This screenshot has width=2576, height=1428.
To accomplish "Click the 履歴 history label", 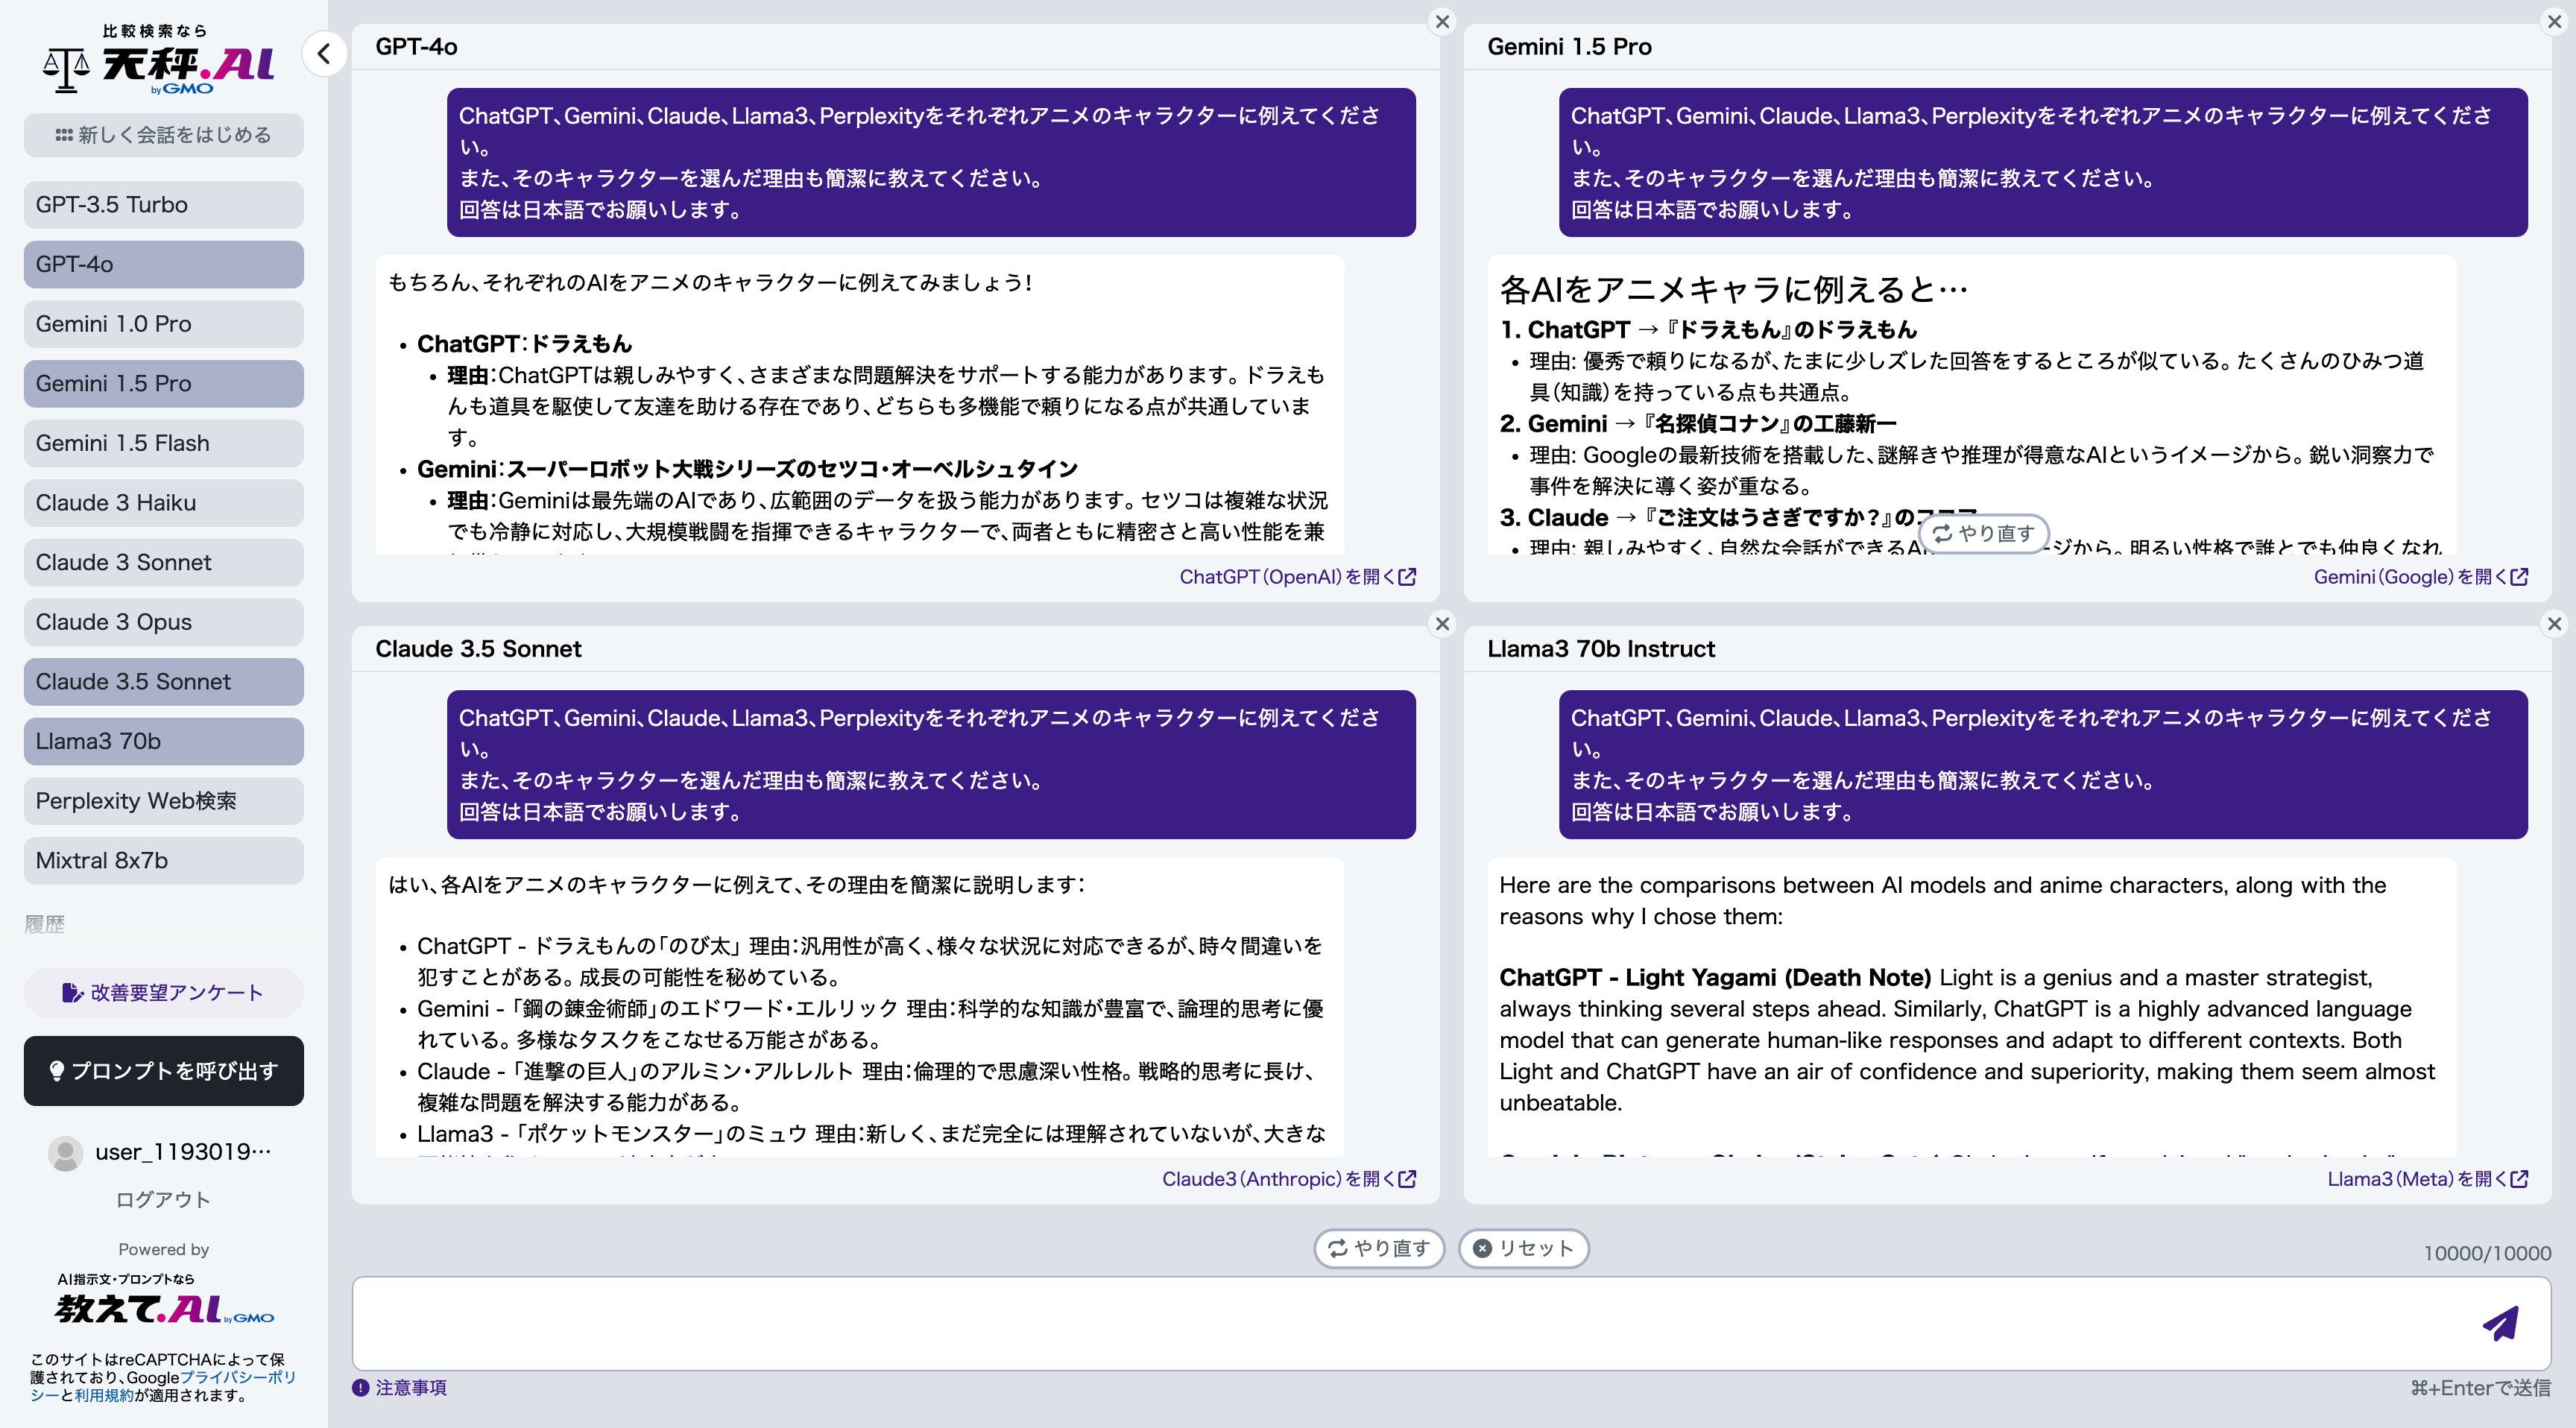I will pos(44,924).
